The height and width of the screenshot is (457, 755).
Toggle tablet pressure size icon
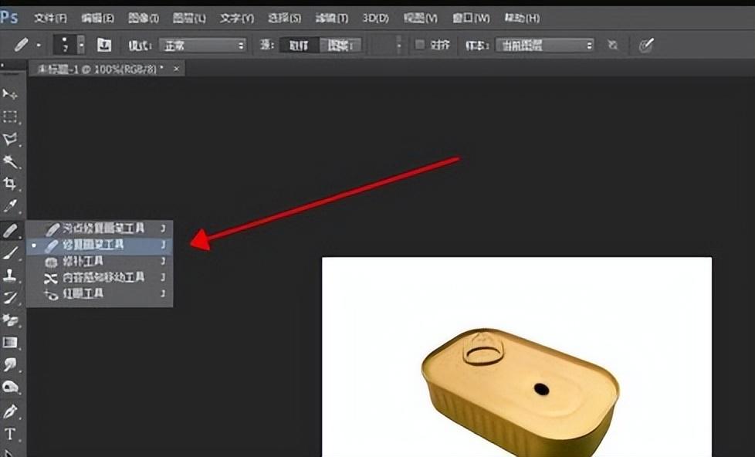(x=645, y=46)
